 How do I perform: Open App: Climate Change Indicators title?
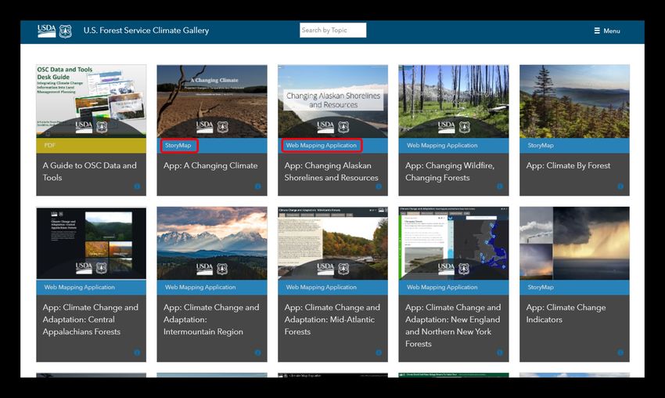566,313
